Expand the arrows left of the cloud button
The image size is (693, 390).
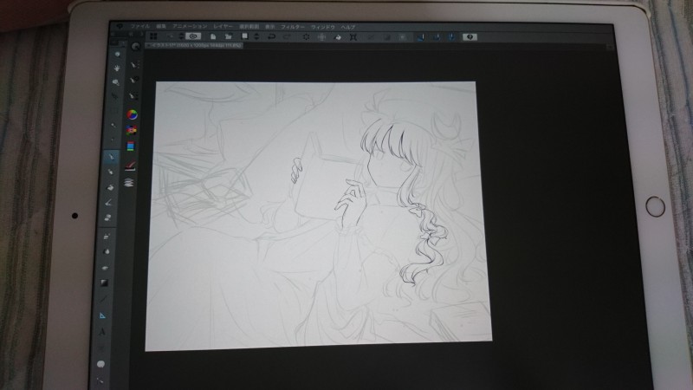click(181, 36)
